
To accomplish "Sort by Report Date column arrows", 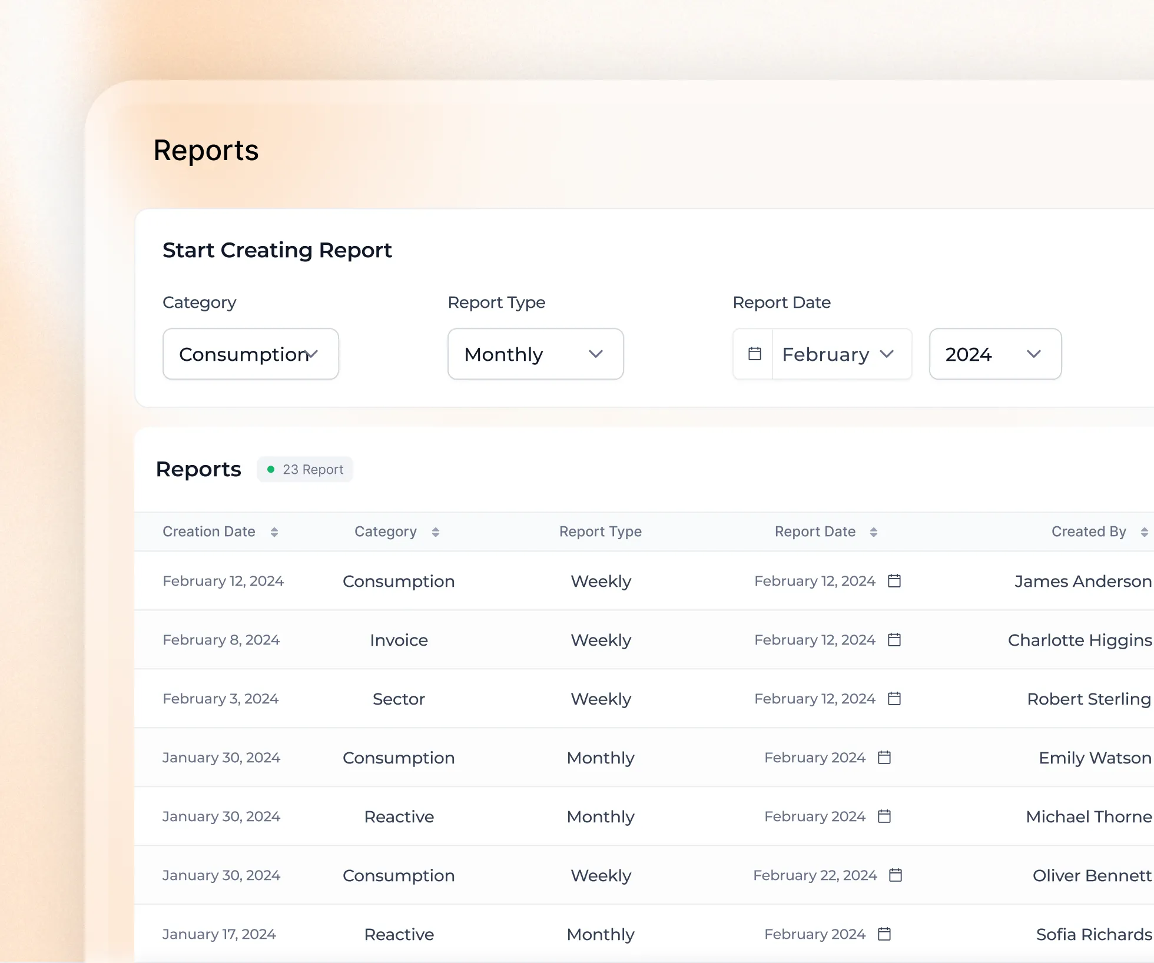I will (x=874, y=532).
